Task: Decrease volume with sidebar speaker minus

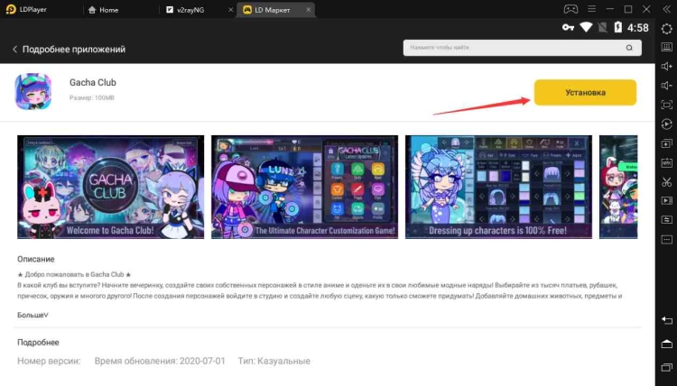Action: pyautogui.click(x=667, y=86)
